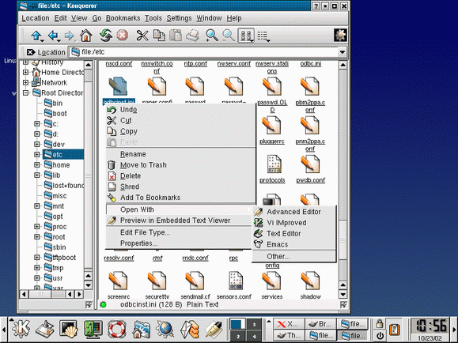Expand the dev folder node

tap(37, 144)
